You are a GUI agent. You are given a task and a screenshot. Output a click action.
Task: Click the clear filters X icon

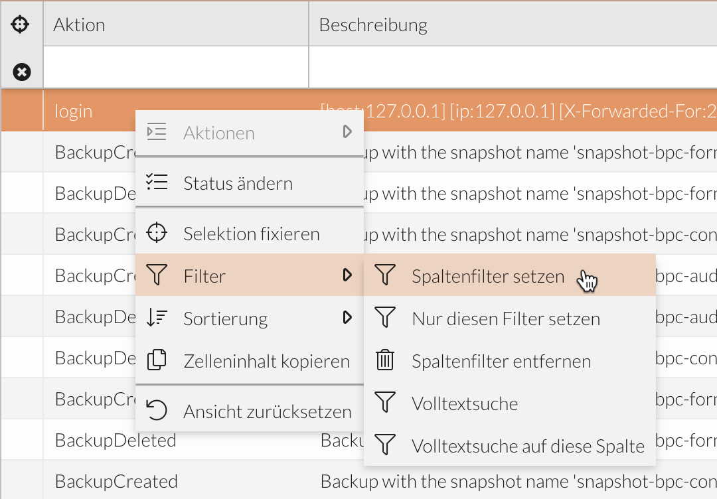[22, 72]
